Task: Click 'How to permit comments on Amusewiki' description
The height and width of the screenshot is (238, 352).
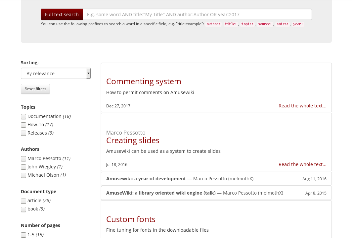Action: click(150, 92)
